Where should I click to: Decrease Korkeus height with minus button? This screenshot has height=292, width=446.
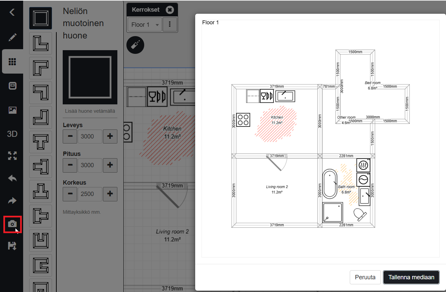coord(70,194)
